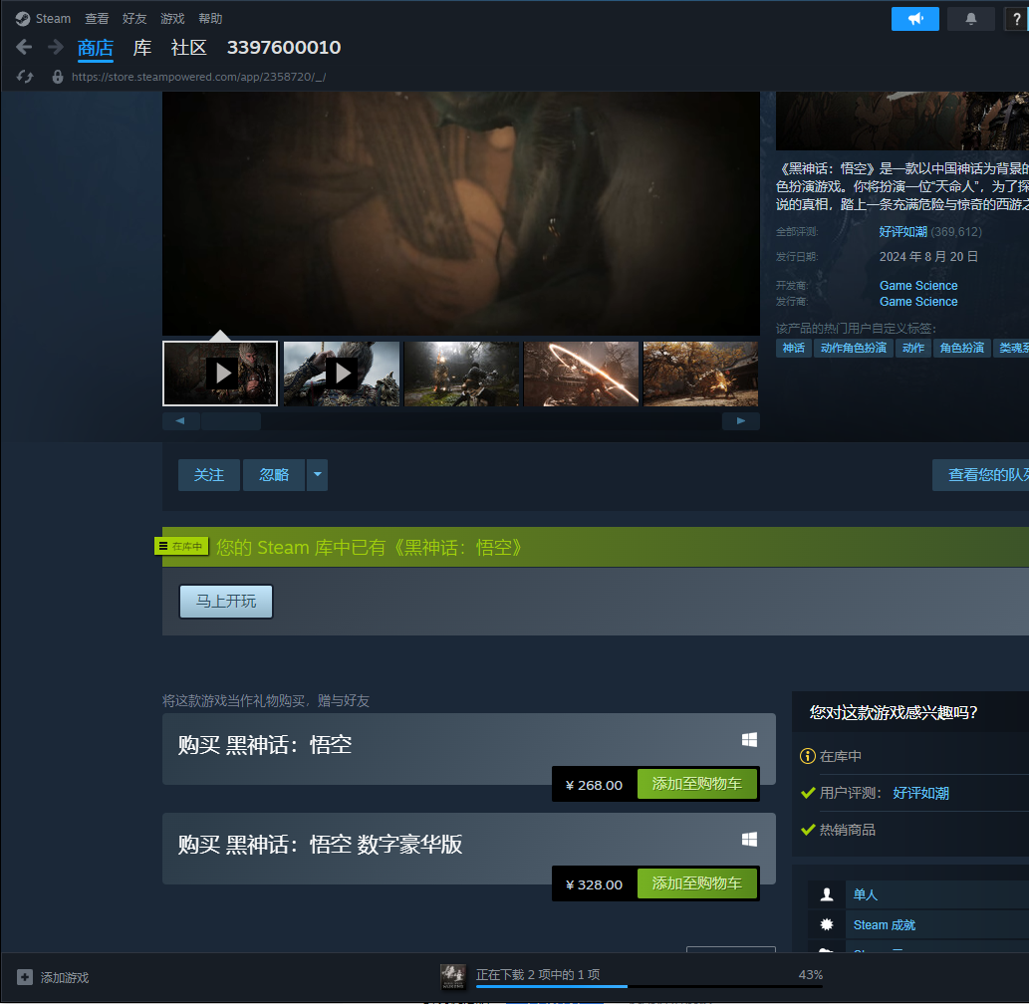Screen dimensions: 1029x1004
Task: Click the lock icon beside the URL
Action: click(58, 77)
